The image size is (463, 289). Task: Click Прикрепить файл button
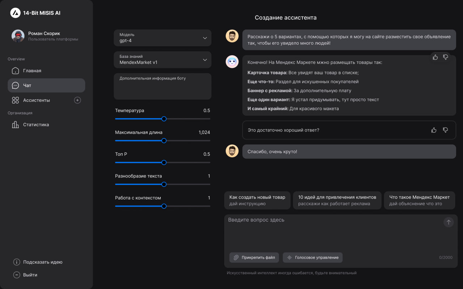pos(254,258)
